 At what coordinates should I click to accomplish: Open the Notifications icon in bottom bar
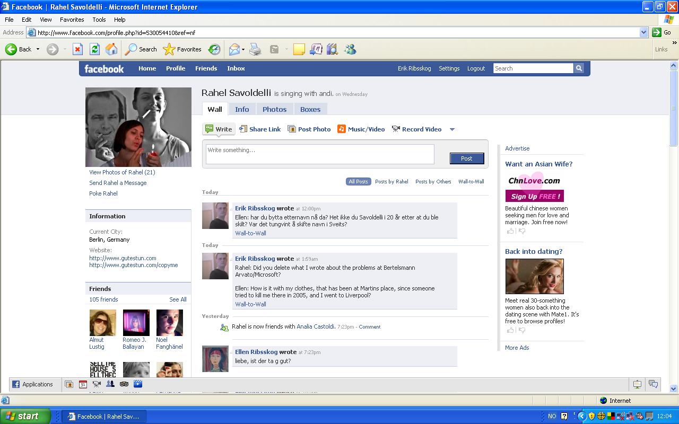pyautogui.click(x=637, y=384)
